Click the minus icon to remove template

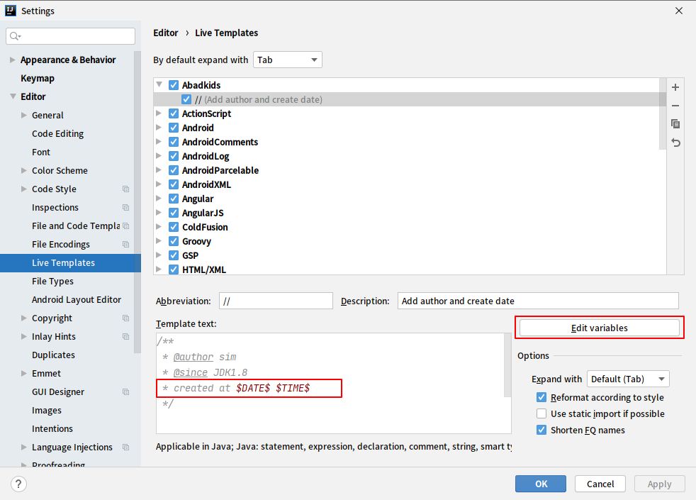(675, 106)
